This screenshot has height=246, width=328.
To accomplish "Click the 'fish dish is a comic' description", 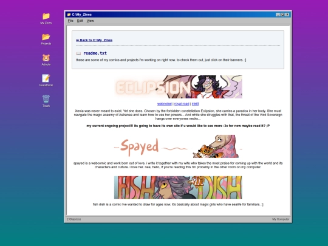I will pos(178,204).
